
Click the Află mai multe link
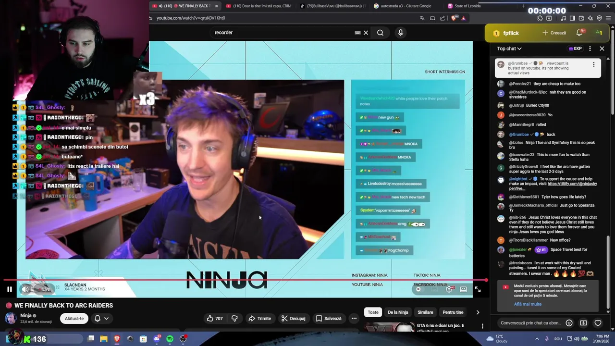click(528, 304)
